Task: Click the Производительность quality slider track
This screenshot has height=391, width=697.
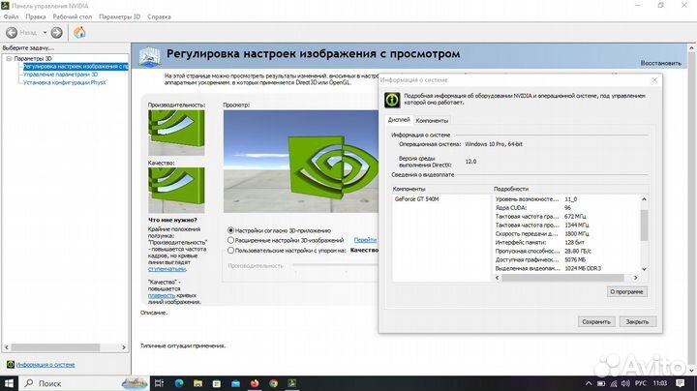Action: tap(336, 265)
